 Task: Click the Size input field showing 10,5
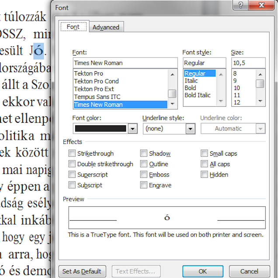point(248,63)
